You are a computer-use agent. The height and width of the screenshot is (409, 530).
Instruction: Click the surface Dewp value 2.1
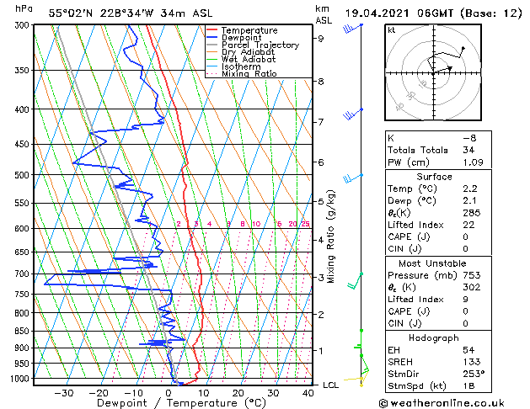pyautogui.click(x=470, y=201)
